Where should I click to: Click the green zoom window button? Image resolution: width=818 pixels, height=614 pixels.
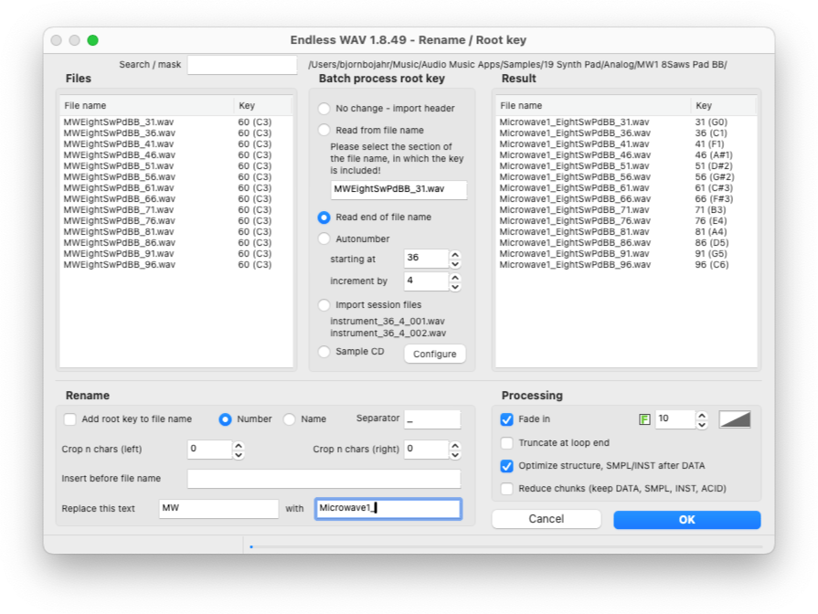[x=93, y=40]
